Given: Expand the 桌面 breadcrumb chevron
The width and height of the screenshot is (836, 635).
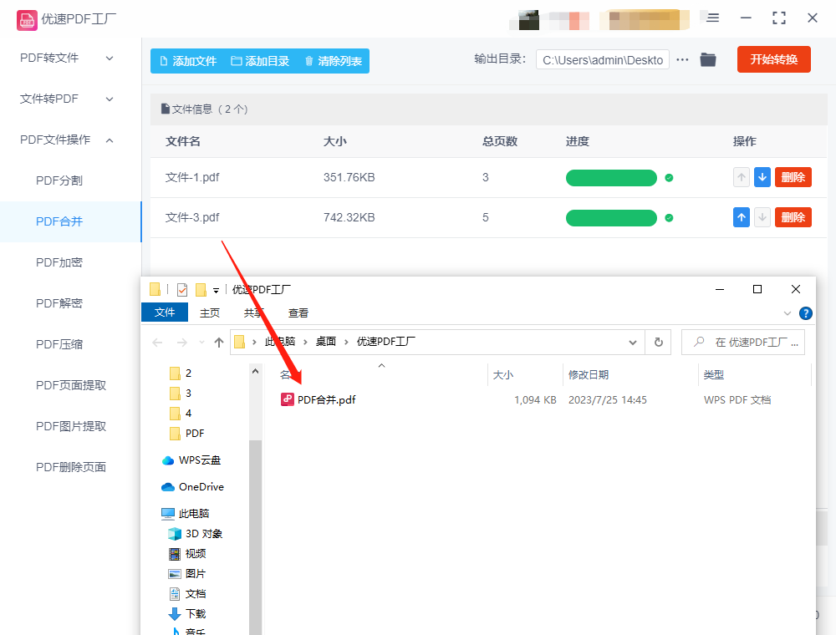Looking at the screenshot, I should [x=346, y=342].
